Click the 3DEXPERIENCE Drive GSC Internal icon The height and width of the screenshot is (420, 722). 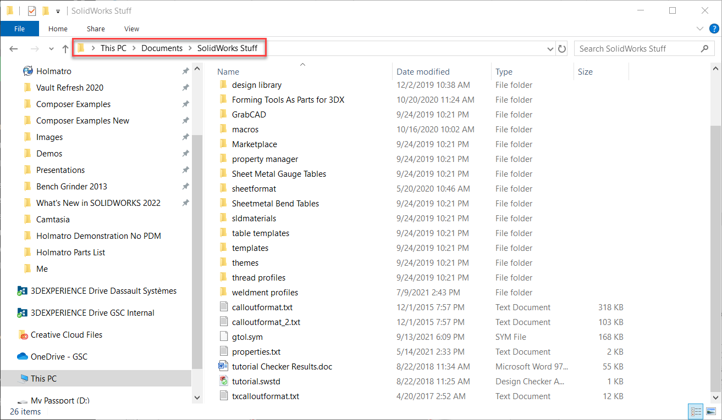[22, 312]
